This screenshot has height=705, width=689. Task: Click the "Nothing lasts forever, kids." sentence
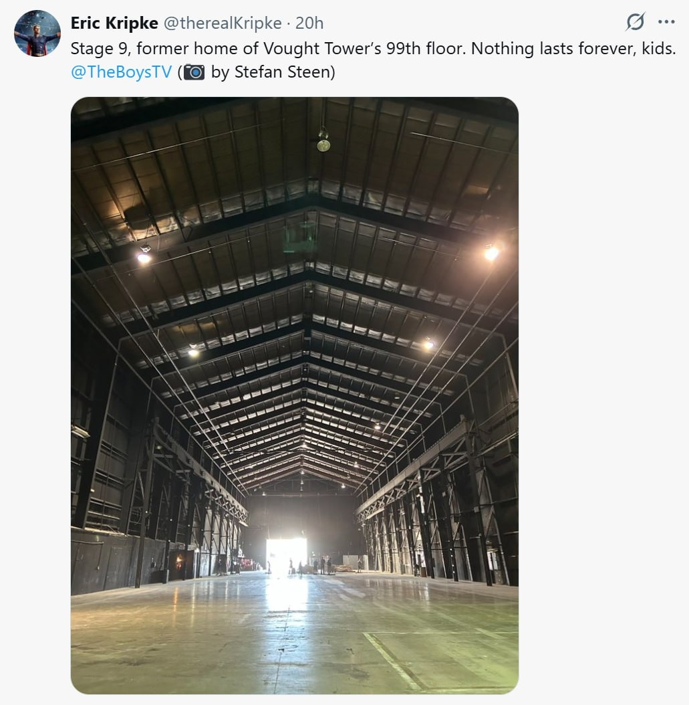tap(573, 48)
